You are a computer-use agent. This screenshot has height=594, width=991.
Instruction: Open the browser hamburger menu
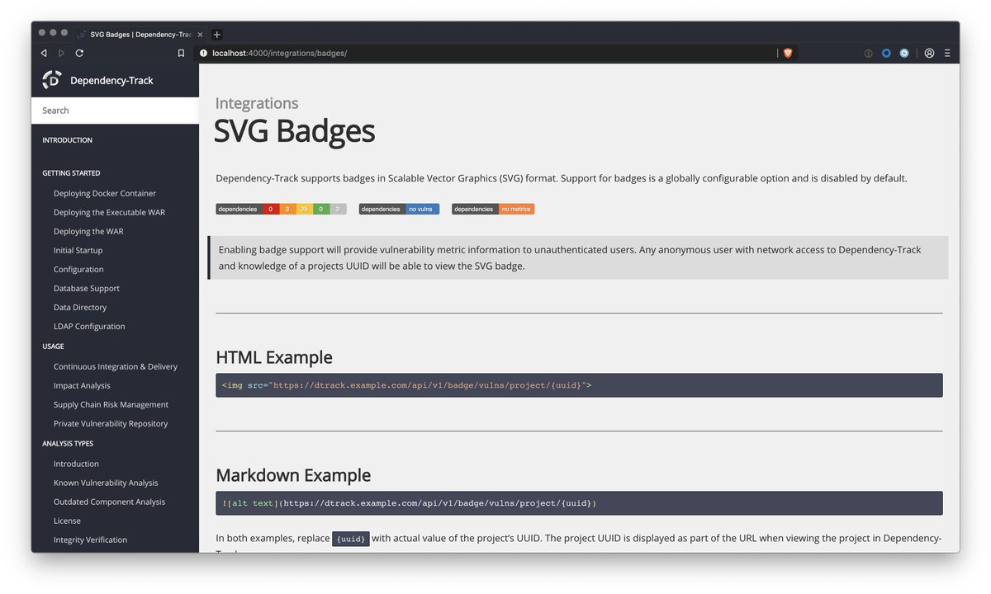coord(947,53)
